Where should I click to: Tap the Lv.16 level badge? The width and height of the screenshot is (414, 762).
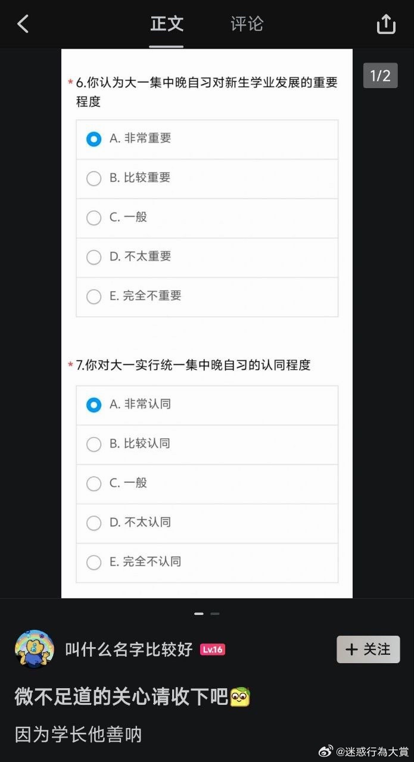point(213,649)
